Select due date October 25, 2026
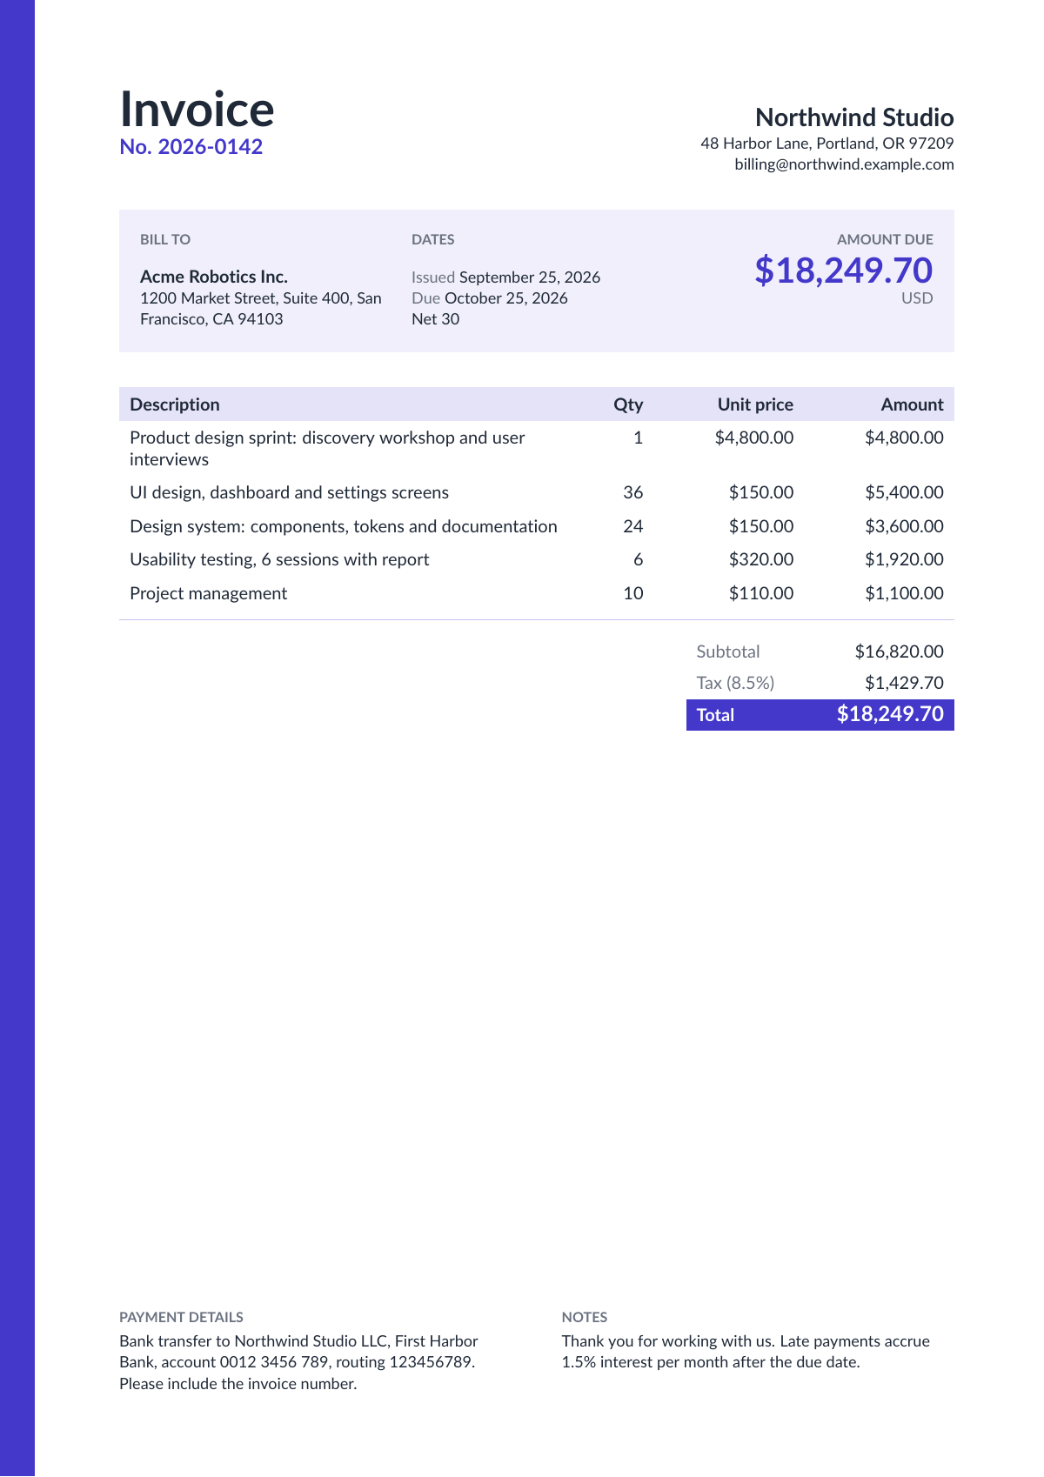This screenshot has height=1477, width=1044. click(506, 298)
